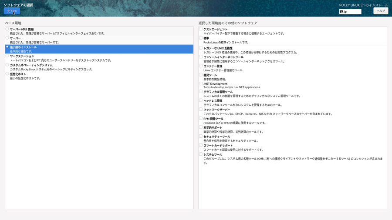Select サーバー (GUI 使用) base environment
392x220 pixels.
point(7,29)
